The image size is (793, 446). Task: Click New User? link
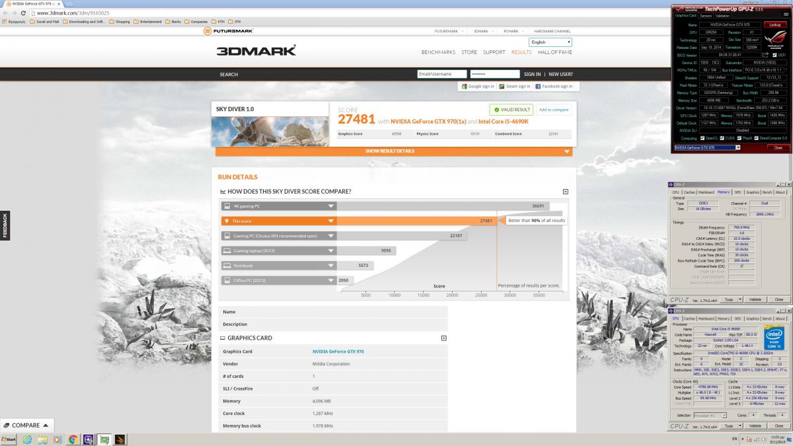coord(560,74)
